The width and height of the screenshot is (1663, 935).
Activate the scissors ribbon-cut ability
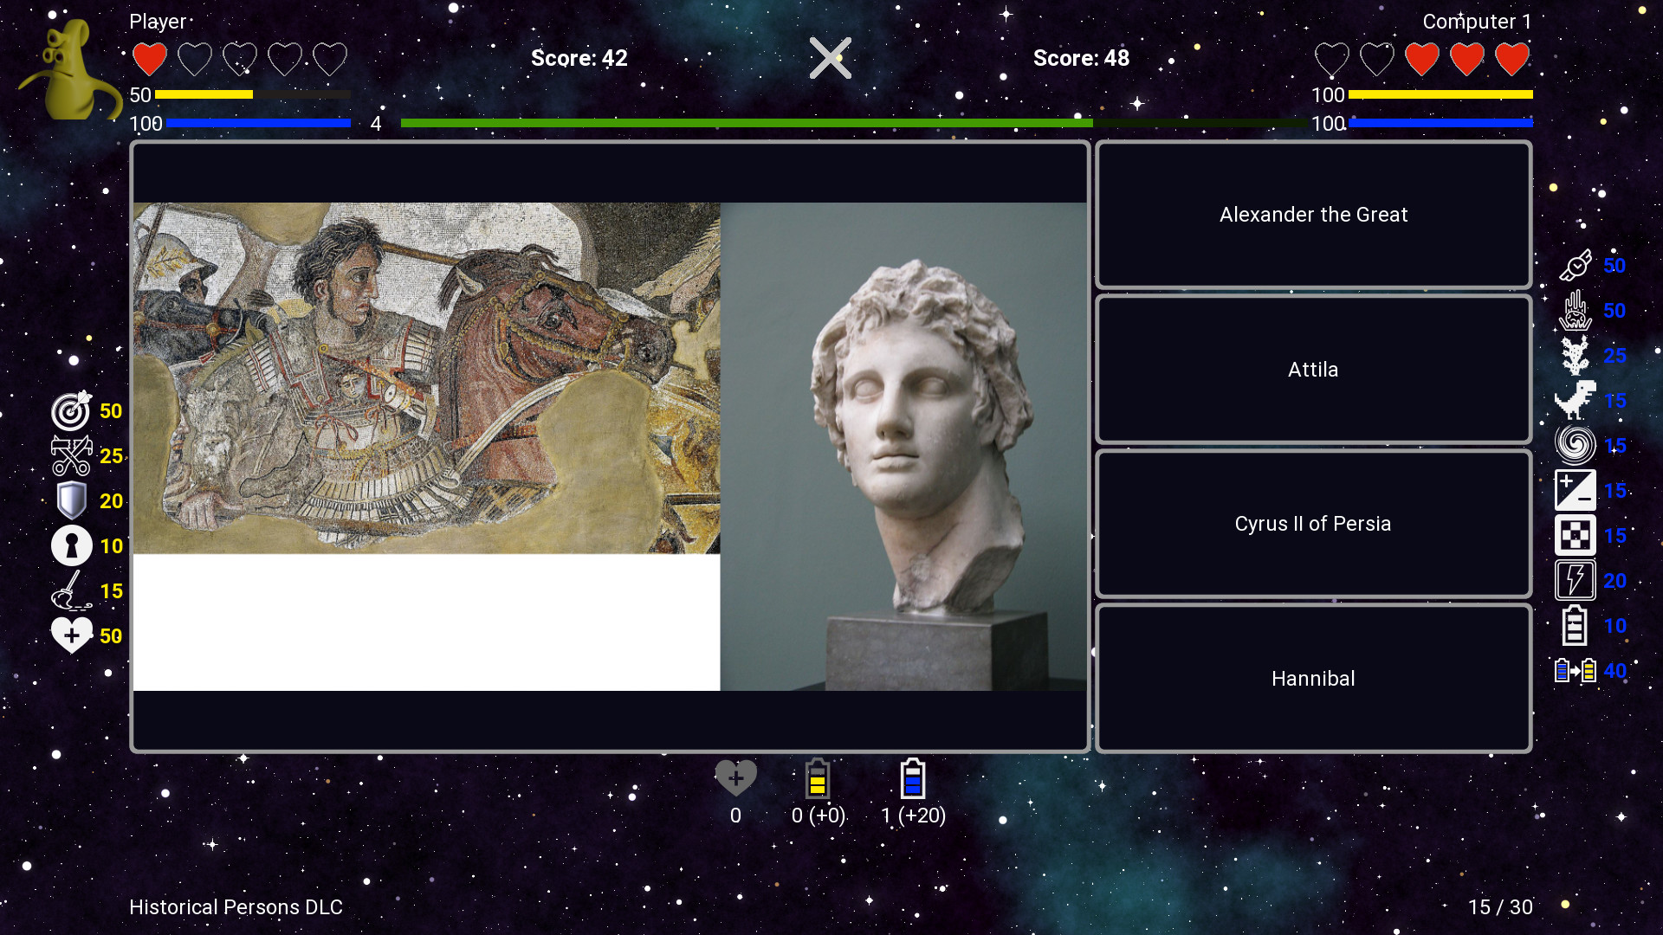(x=71, y=456)
